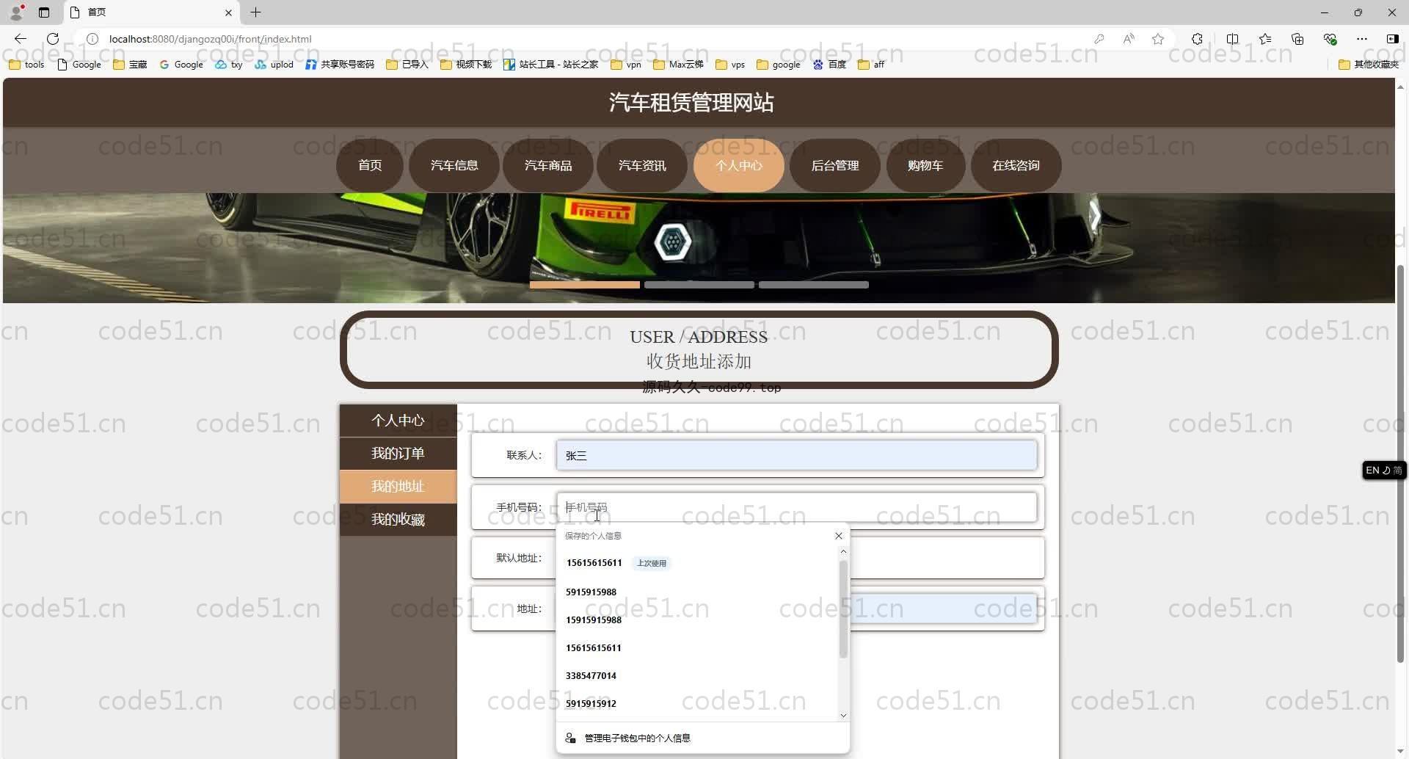Open the 在线咨询 nav item
Image resolution: width=1409 pixels, height=759 pixels.
coord(1016,165)
